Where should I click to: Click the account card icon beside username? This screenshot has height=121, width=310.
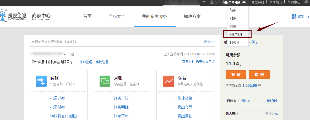pos(72,54)
